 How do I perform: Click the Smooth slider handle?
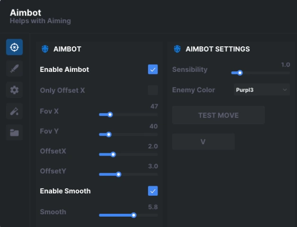click(134, 215)
